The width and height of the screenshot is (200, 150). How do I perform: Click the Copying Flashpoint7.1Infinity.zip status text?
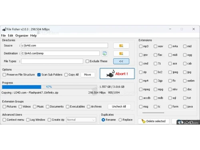[x=30, y=92]
